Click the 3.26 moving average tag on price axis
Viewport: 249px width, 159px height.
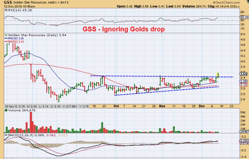coord(243,81)
